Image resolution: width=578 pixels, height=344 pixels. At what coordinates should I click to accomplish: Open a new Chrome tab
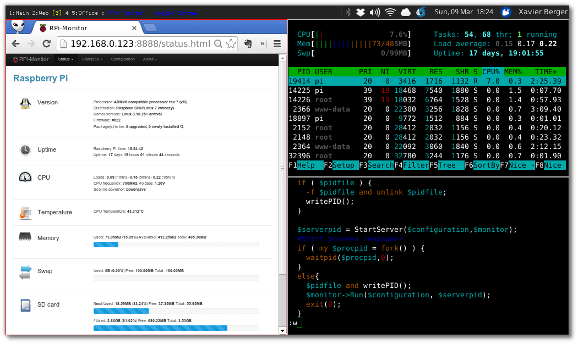click(150, 27)
